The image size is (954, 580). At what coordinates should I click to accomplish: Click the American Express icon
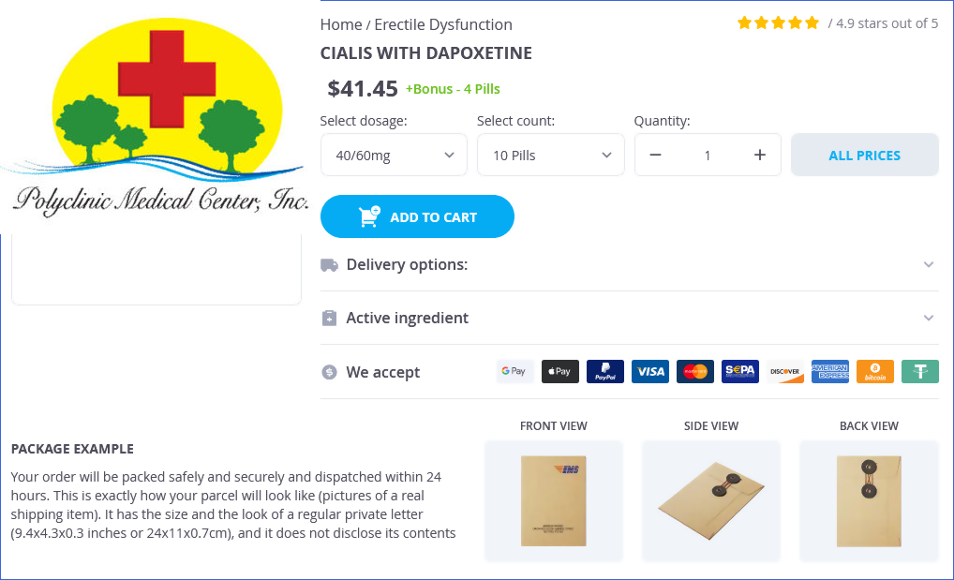(x=830, y=371)
